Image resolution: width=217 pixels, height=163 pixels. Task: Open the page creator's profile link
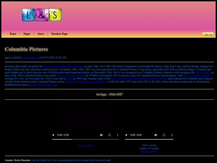(x=31, y=58)
